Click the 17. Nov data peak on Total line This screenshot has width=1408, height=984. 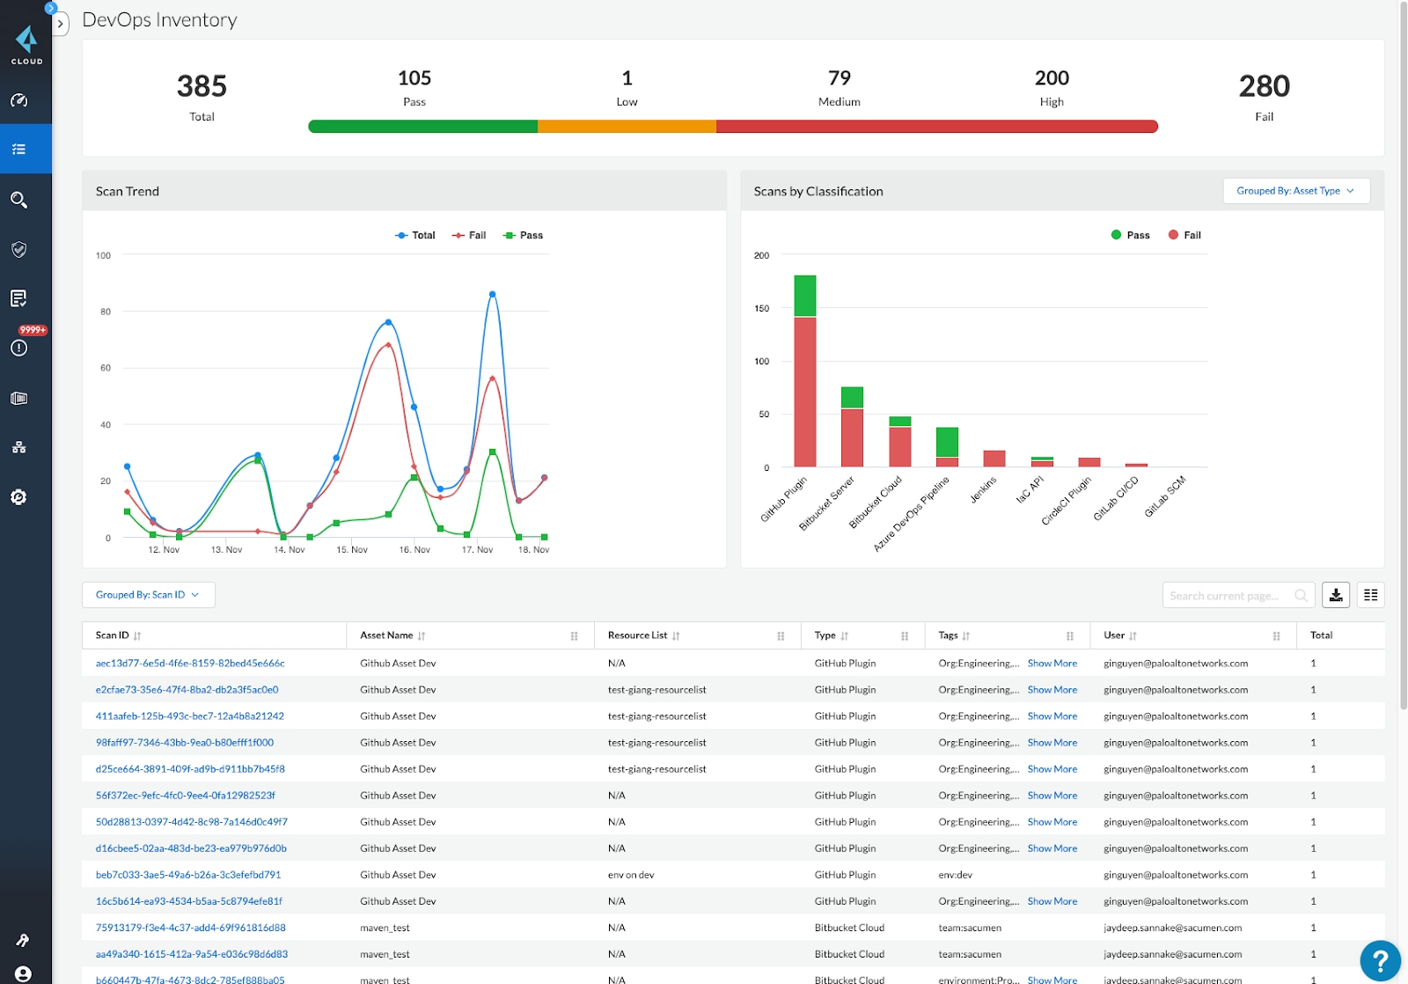[x=492, y=294]
